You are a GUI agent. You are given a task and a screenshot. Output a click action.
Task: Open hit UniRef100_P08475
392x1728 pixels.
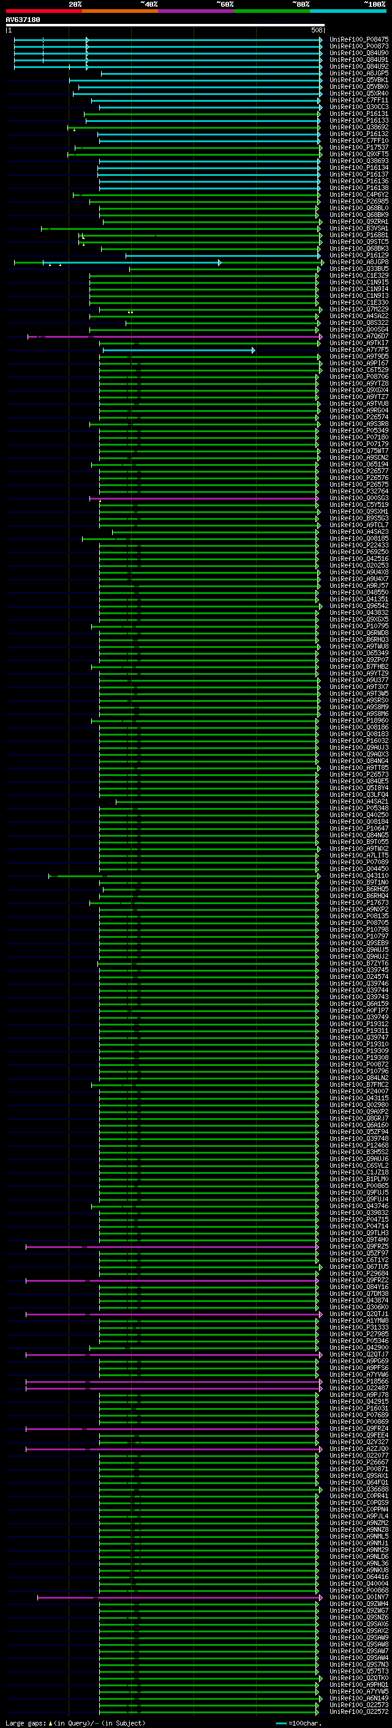point(359,40)
